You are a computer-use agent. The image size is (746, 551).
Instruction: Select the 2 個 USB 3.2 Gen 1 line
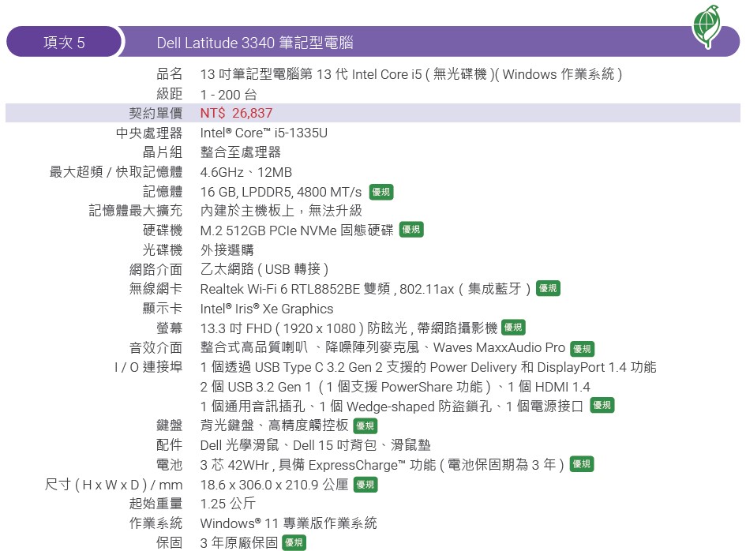click(395, 387)
